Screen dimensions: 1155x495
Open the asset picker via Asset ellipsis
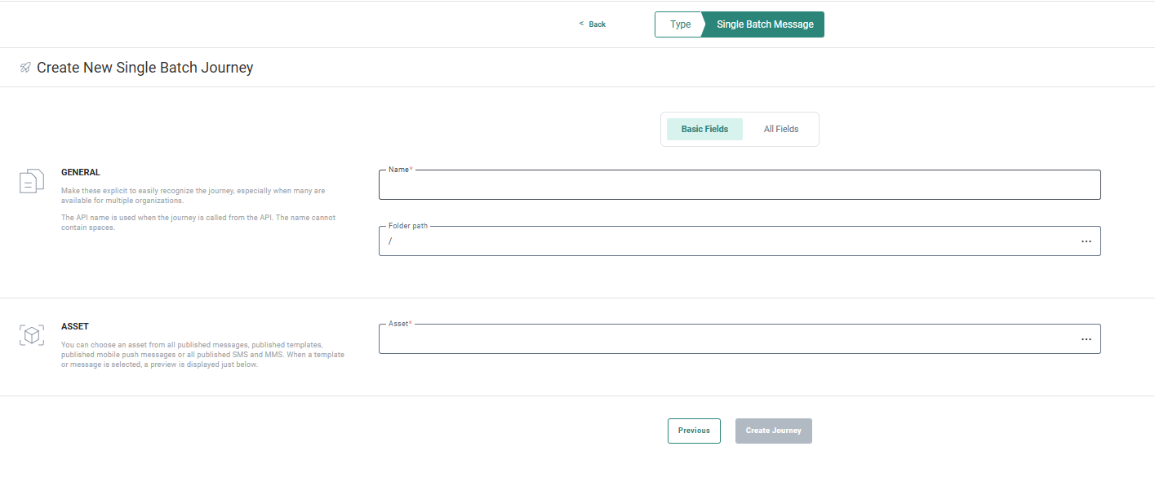click(x=1086, y=339)
